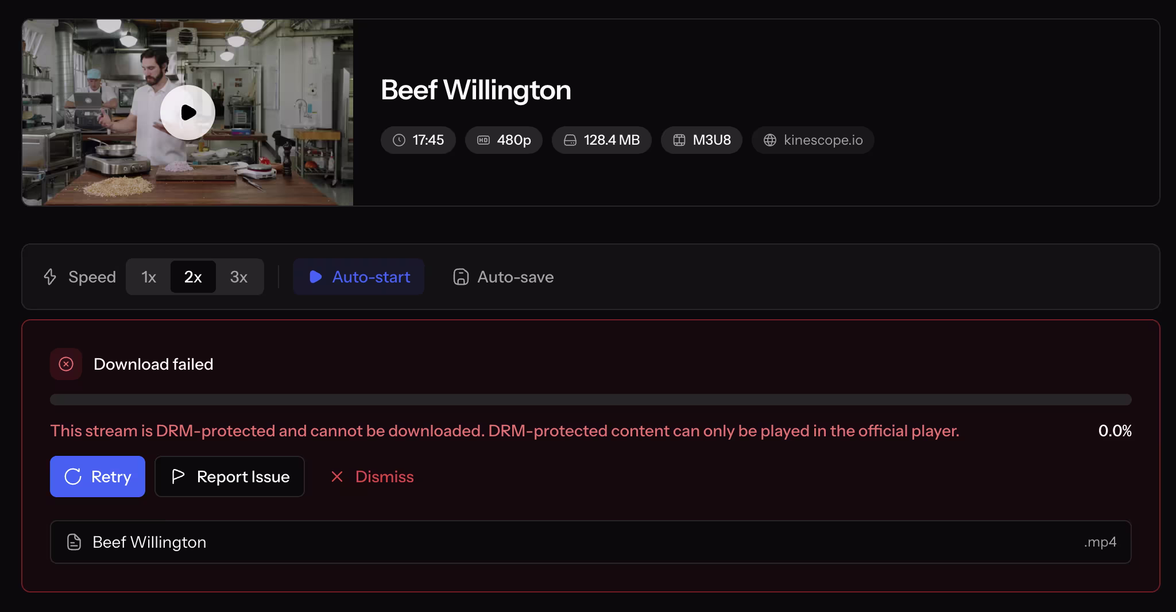
Task: Dismiss the download error
Action: tap(372, 477)
